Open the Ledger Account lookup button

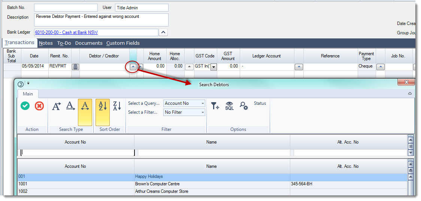[299, 67]
